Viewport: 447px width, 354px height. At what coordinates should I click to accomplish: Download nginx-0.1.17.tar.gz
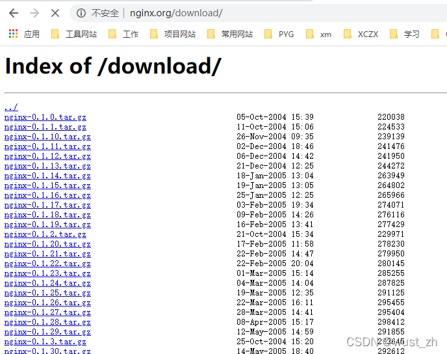click(x=47, y=205)
